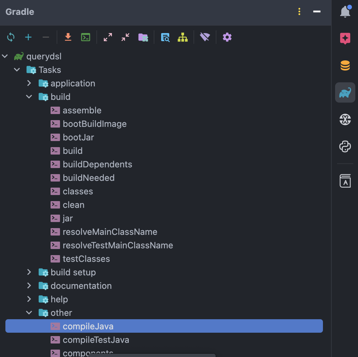Viewport: 358px width, 357px height.
Task: Select the buildDependents task
Action: [97, 164]
